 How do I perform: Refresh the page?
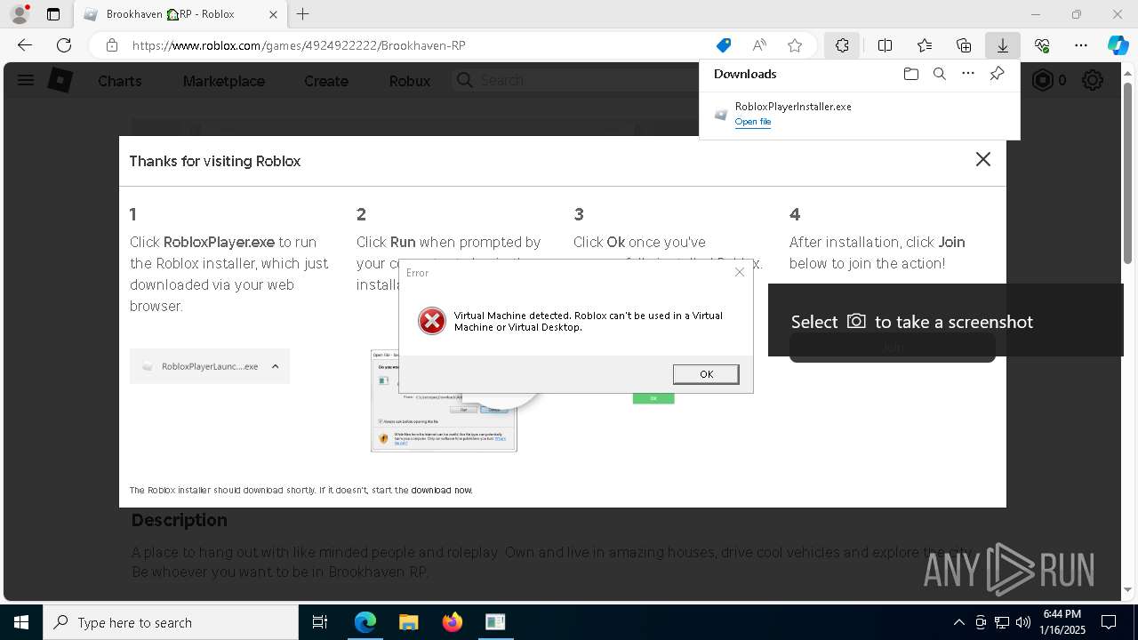coord(64,45)
